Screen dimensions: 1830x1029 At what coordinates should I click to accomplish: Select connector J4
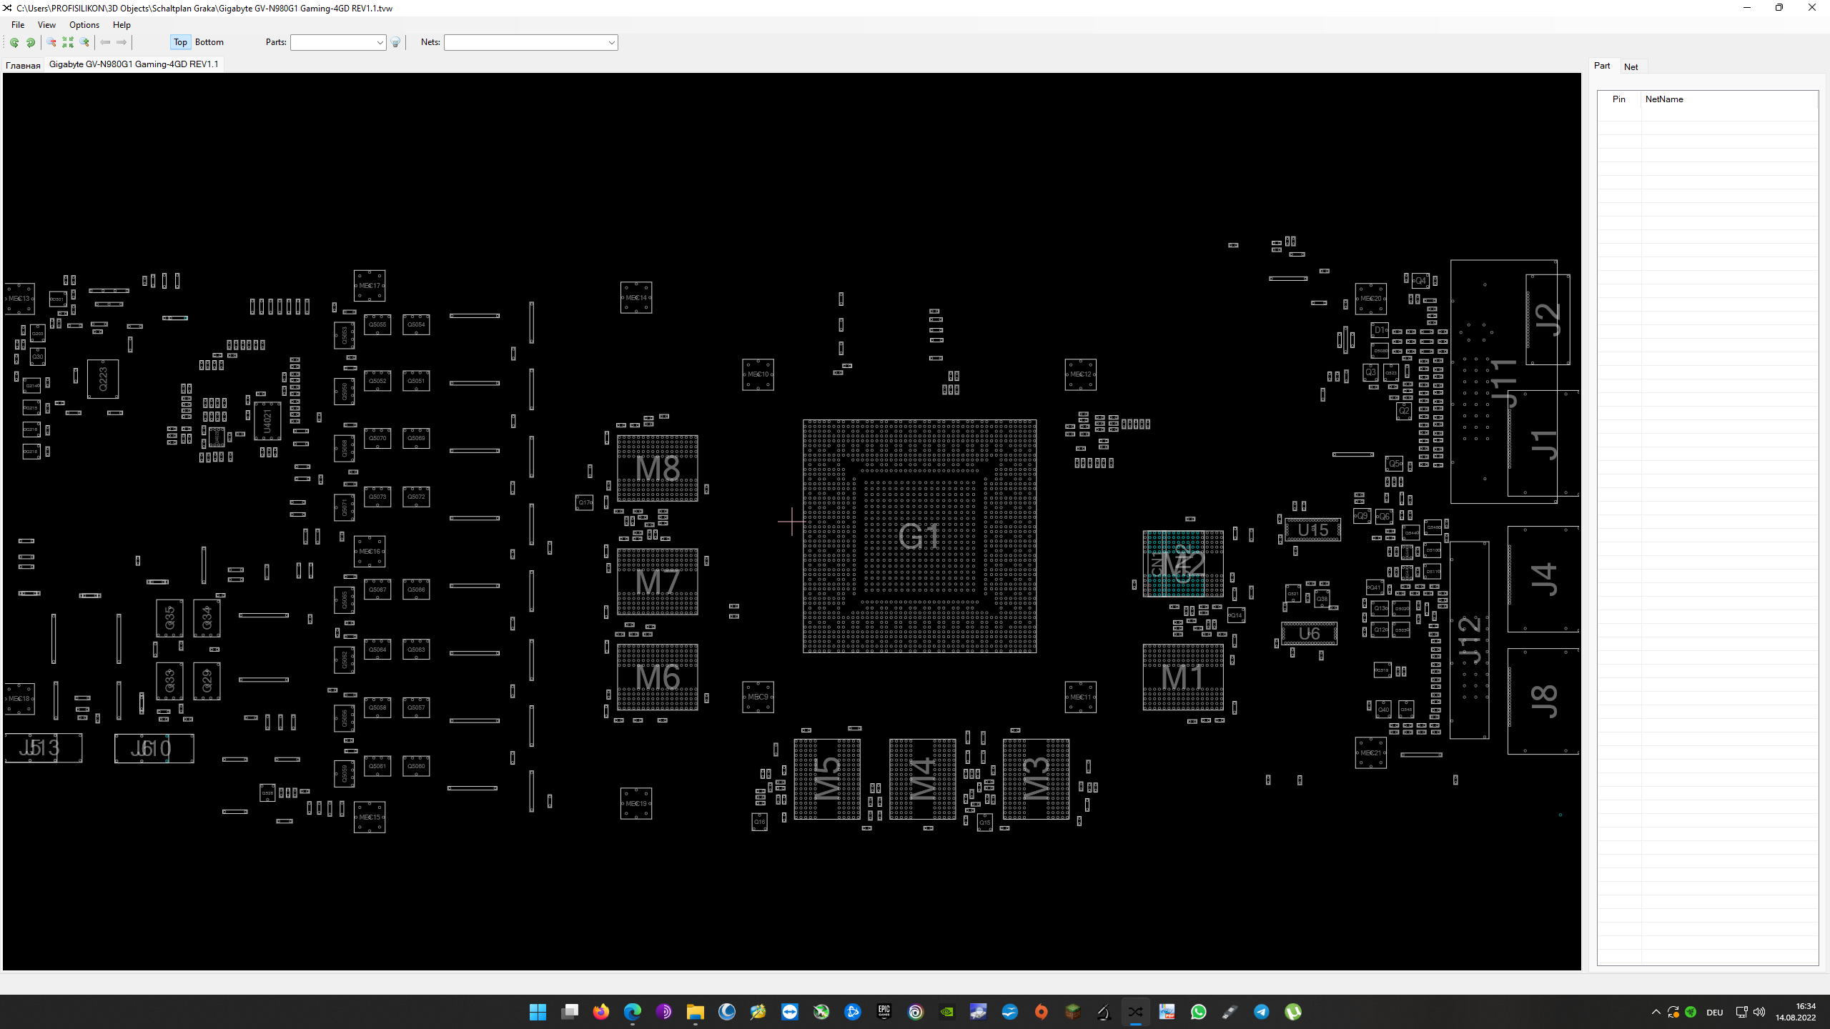click(1543, 580)
